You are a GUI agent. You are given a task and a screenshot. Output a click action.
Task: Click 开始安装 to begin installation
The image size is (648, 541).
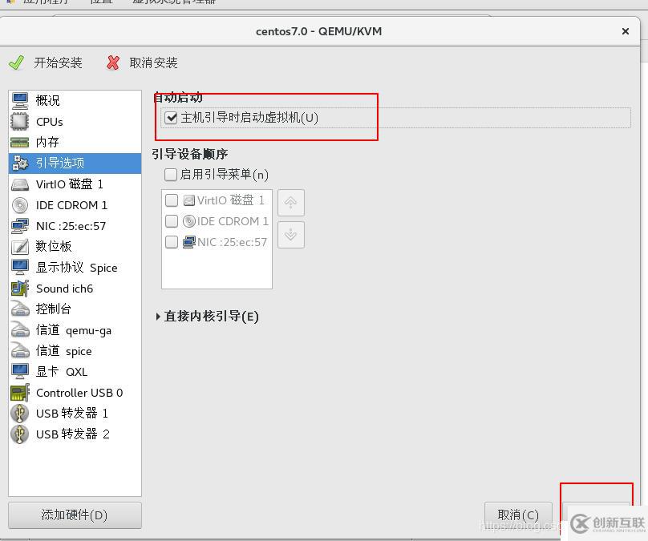pyautogui.click(x=58, y=63)
